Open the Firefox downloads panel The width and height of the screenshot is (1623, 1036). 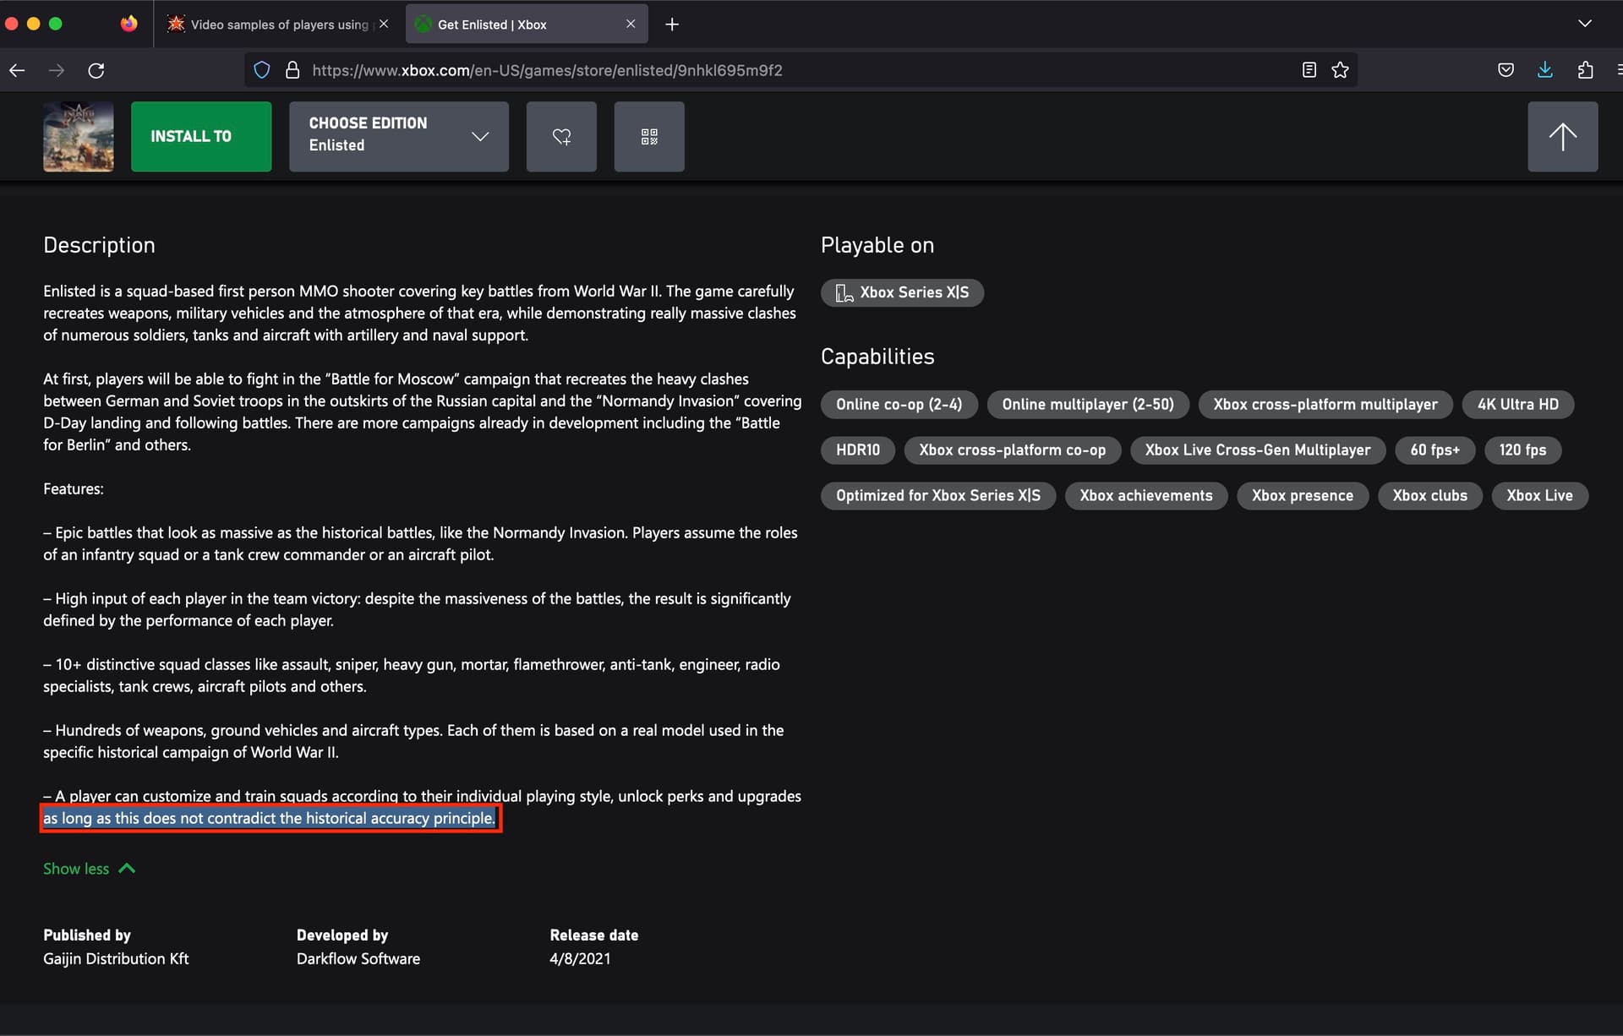coord(1545,70)
